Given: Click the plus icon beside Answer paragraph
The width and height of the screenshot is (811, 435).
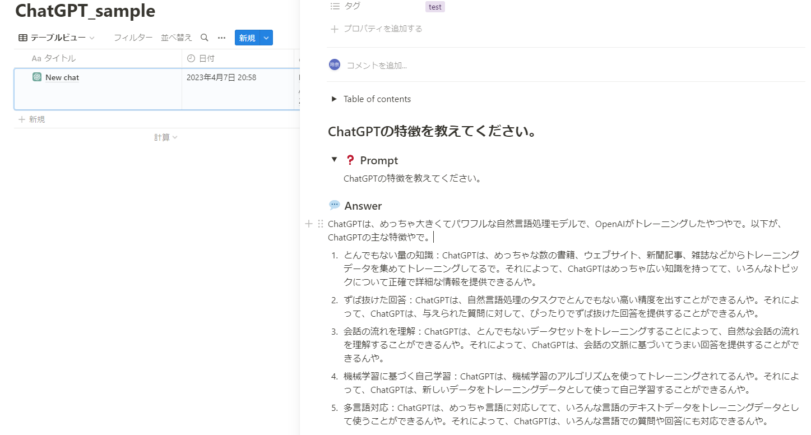Looking at the screenshot, I should tap(308, 224).
